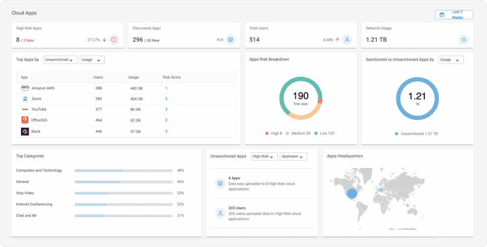Click the Office365 app icon
The width and height of the screenshot is (487, 247).
[x=25, y=120]
